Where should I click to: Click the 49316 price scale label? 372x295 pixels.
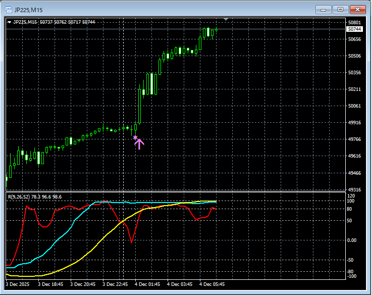354,189
